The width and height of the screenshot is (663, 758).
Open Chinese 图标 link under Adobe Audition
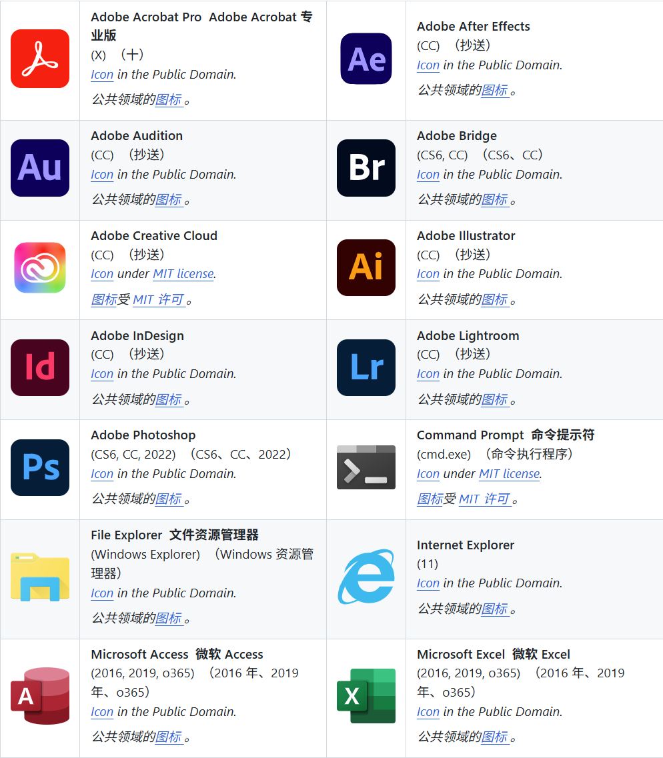(x=169, y=199)
